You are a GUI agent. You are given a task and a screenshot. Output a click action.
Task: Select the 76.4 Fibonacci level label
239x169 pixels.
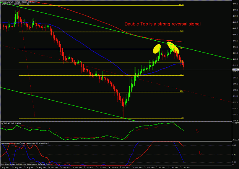click(182, 31)
